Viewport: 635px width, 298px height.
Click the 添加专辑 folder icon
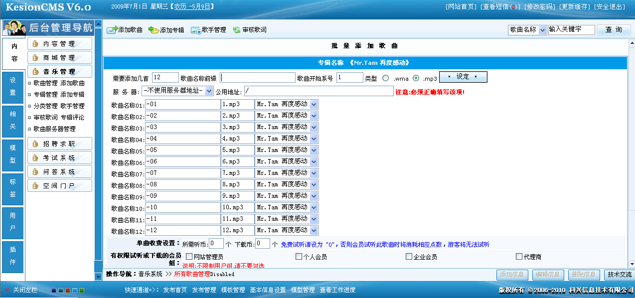pyautogui.click(x=154, y=30)
